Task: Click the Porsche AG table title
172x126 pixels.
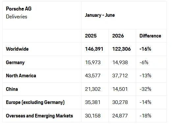Action: coord(19,9)
